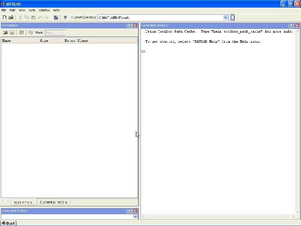Open the Web menu
This screenshot has width=301, height=226.
coord(32,10)
